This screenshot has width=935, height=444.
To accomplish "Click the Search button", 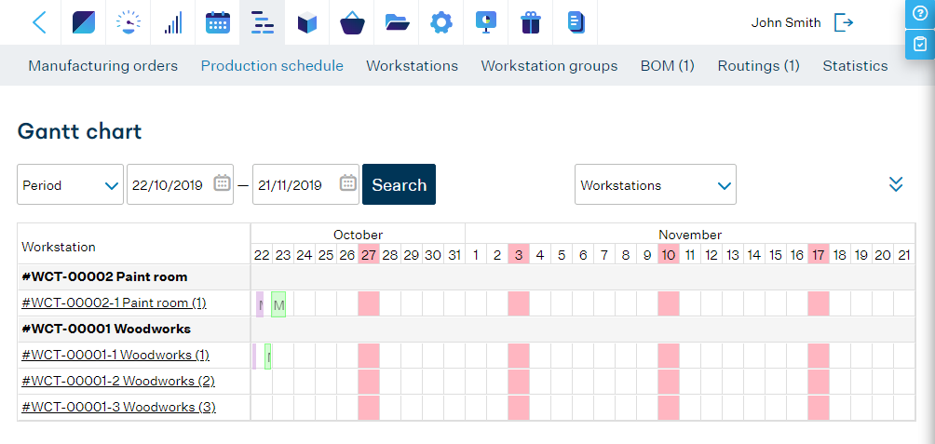I will tap(399, 184).
